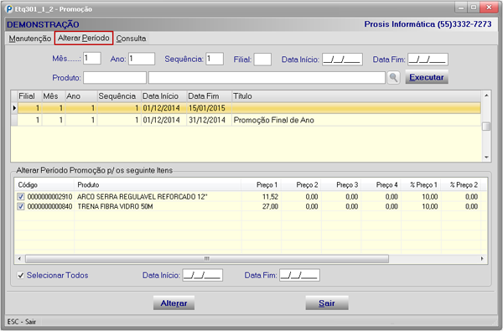Click the promotions grid vertical scrollbar thumb
This screenshot has height=331, width=503.
coord(486,127)
